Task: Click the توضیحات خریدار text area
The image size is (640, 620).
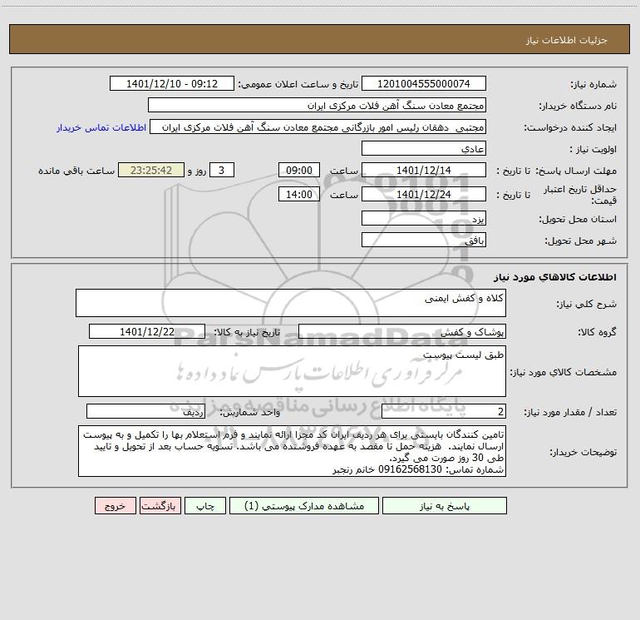Action: point(292,451)
